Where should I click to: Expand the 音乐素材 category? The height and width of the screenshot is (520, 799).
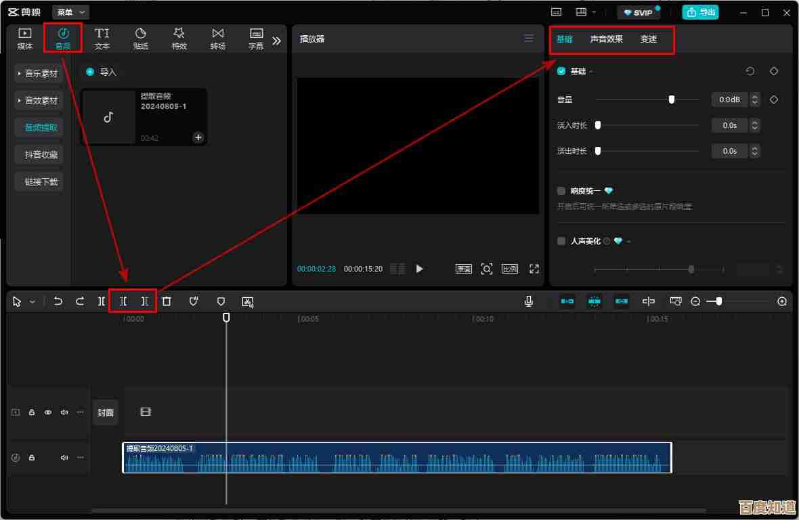tap(39, 73)
